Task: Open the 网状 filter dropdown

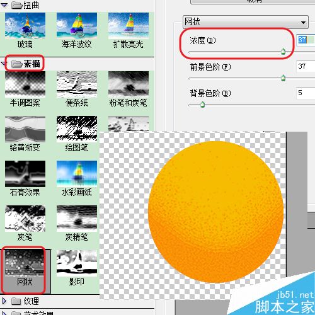Action: point(245,22)
